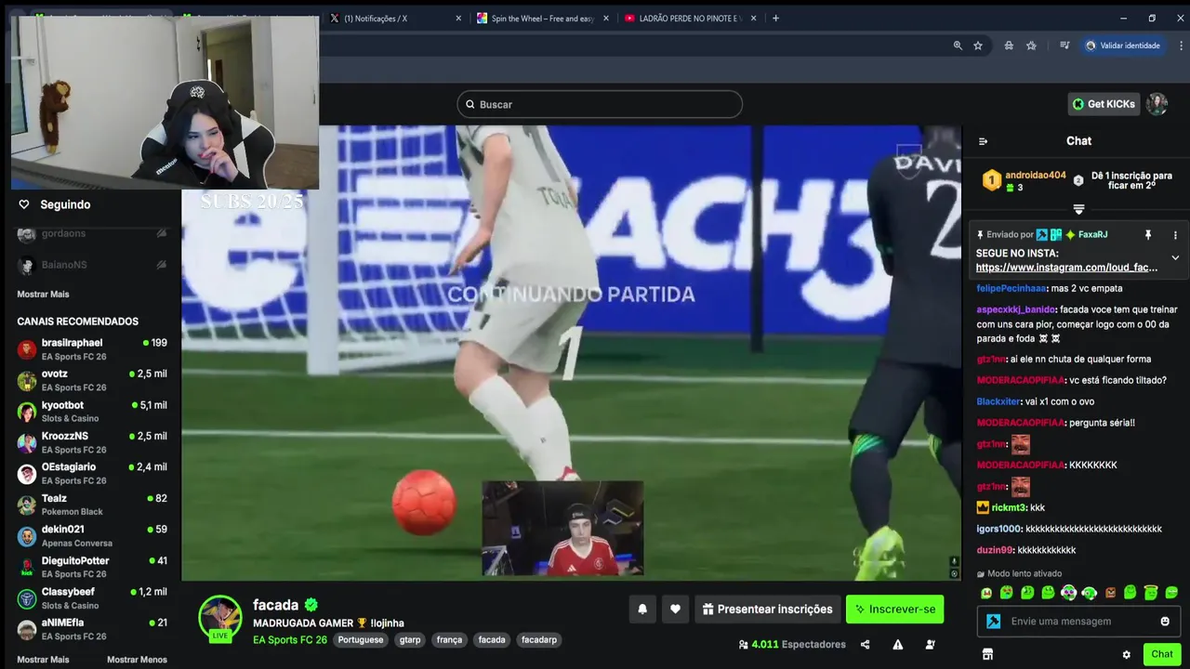Open recommended channel ovotz

[91, 380]
